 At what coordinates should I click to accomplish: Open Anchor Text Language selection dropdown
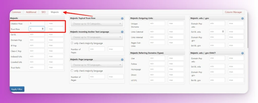click(x=97, y=37)
